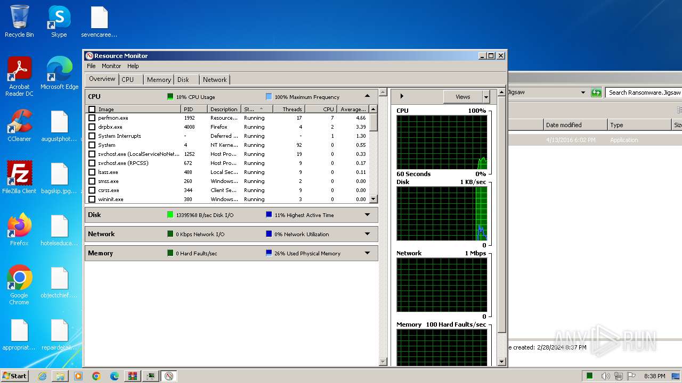Expand the Memory section
The height and width of the screenshot is (383, 682).
[367, 253]
